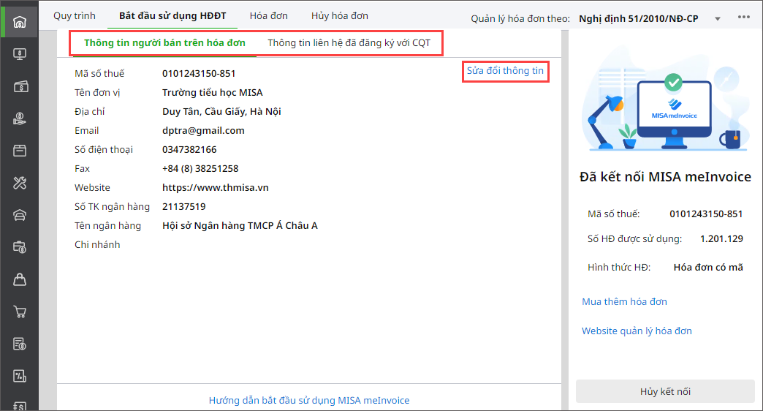The height and width of the screenshot is (411, 763).
Task: Click the unit name Trường tiểu học MISA
Action: pos(212,93)
